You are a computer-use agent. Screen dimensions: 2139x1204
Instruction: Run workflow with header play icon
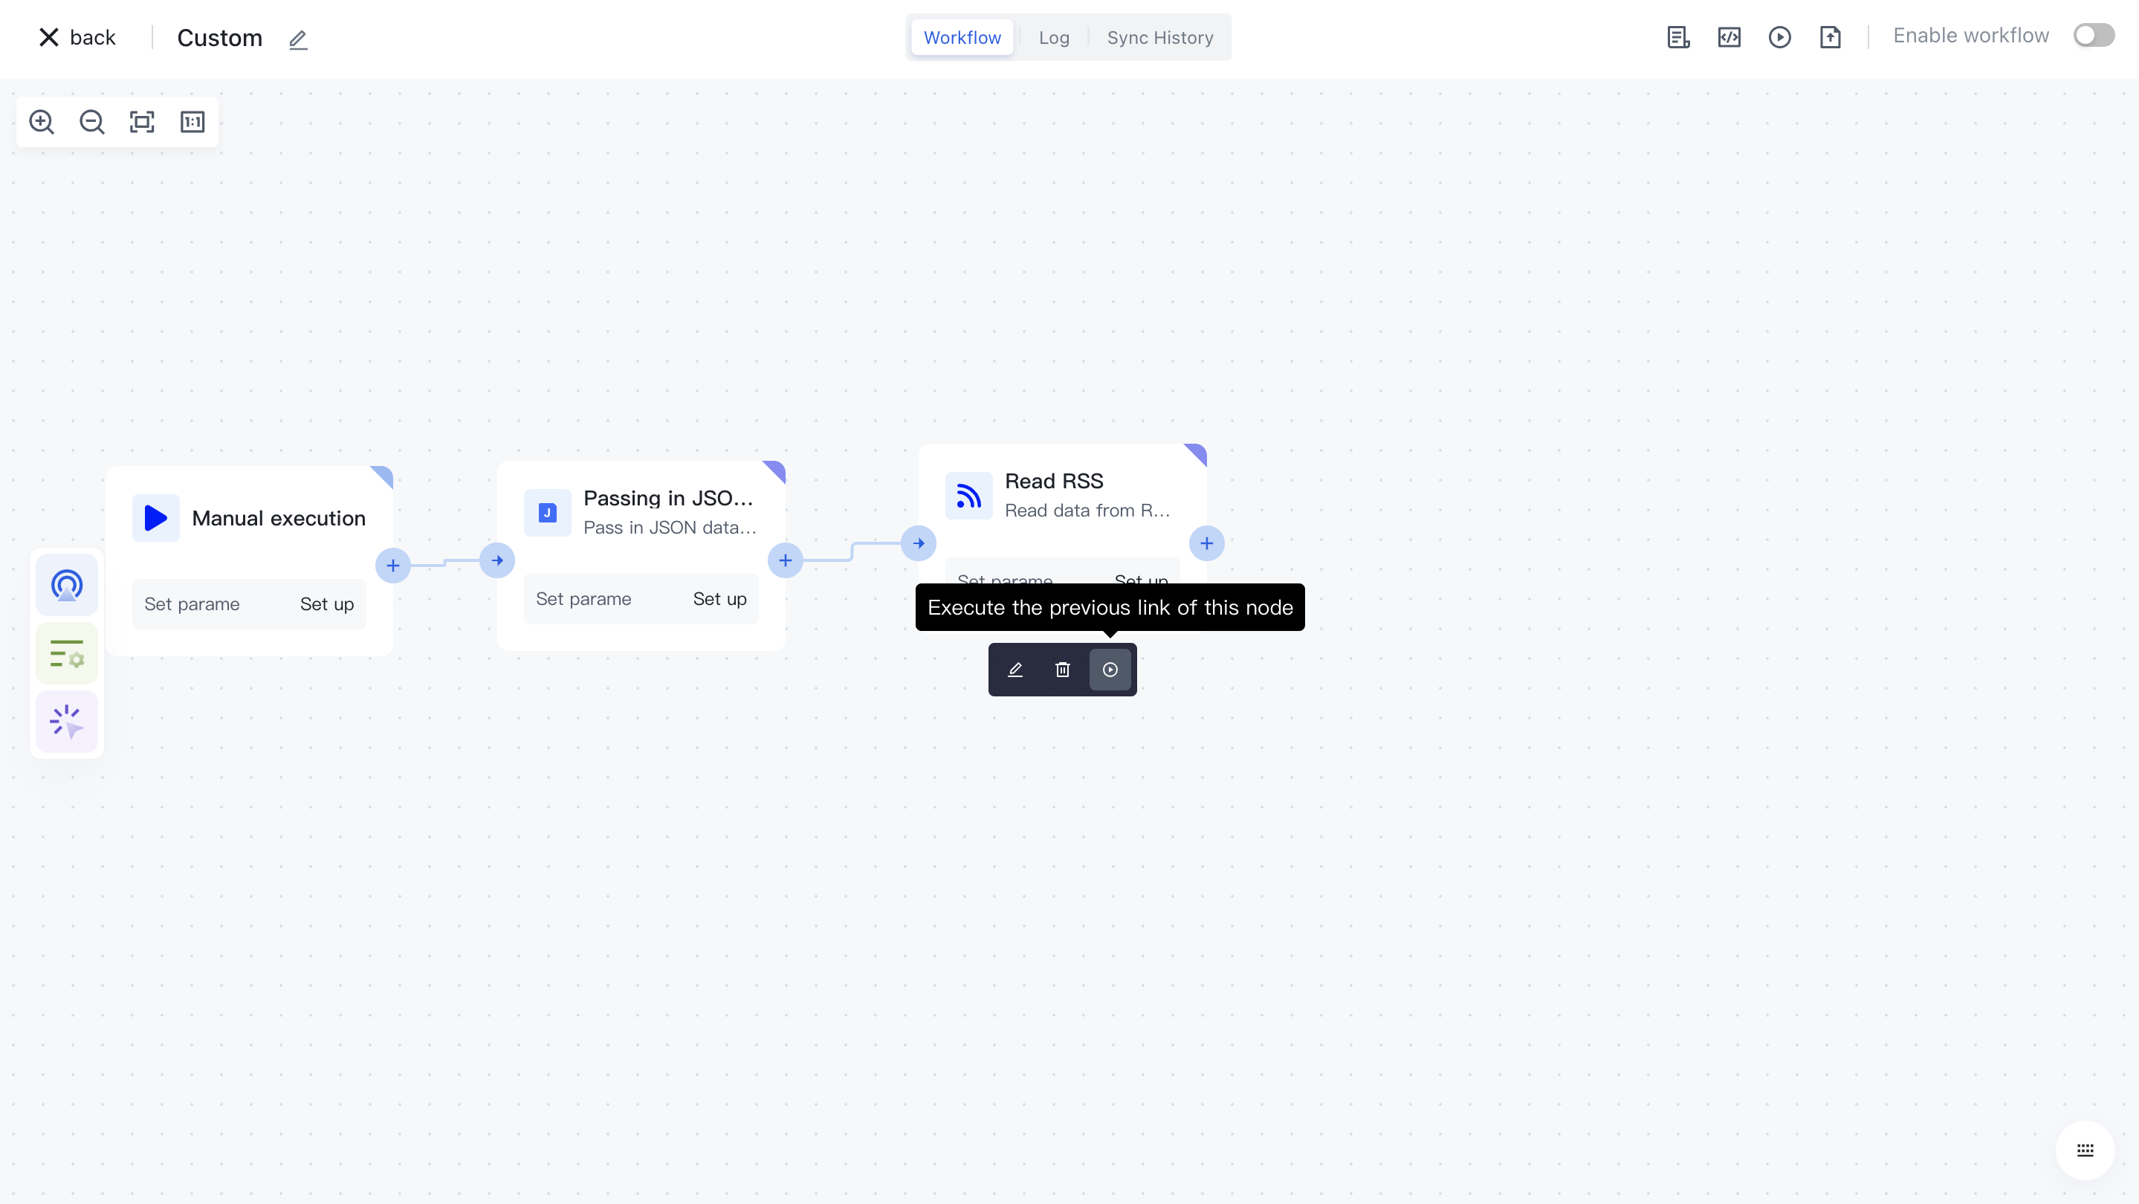click(x=1779, y=37)
